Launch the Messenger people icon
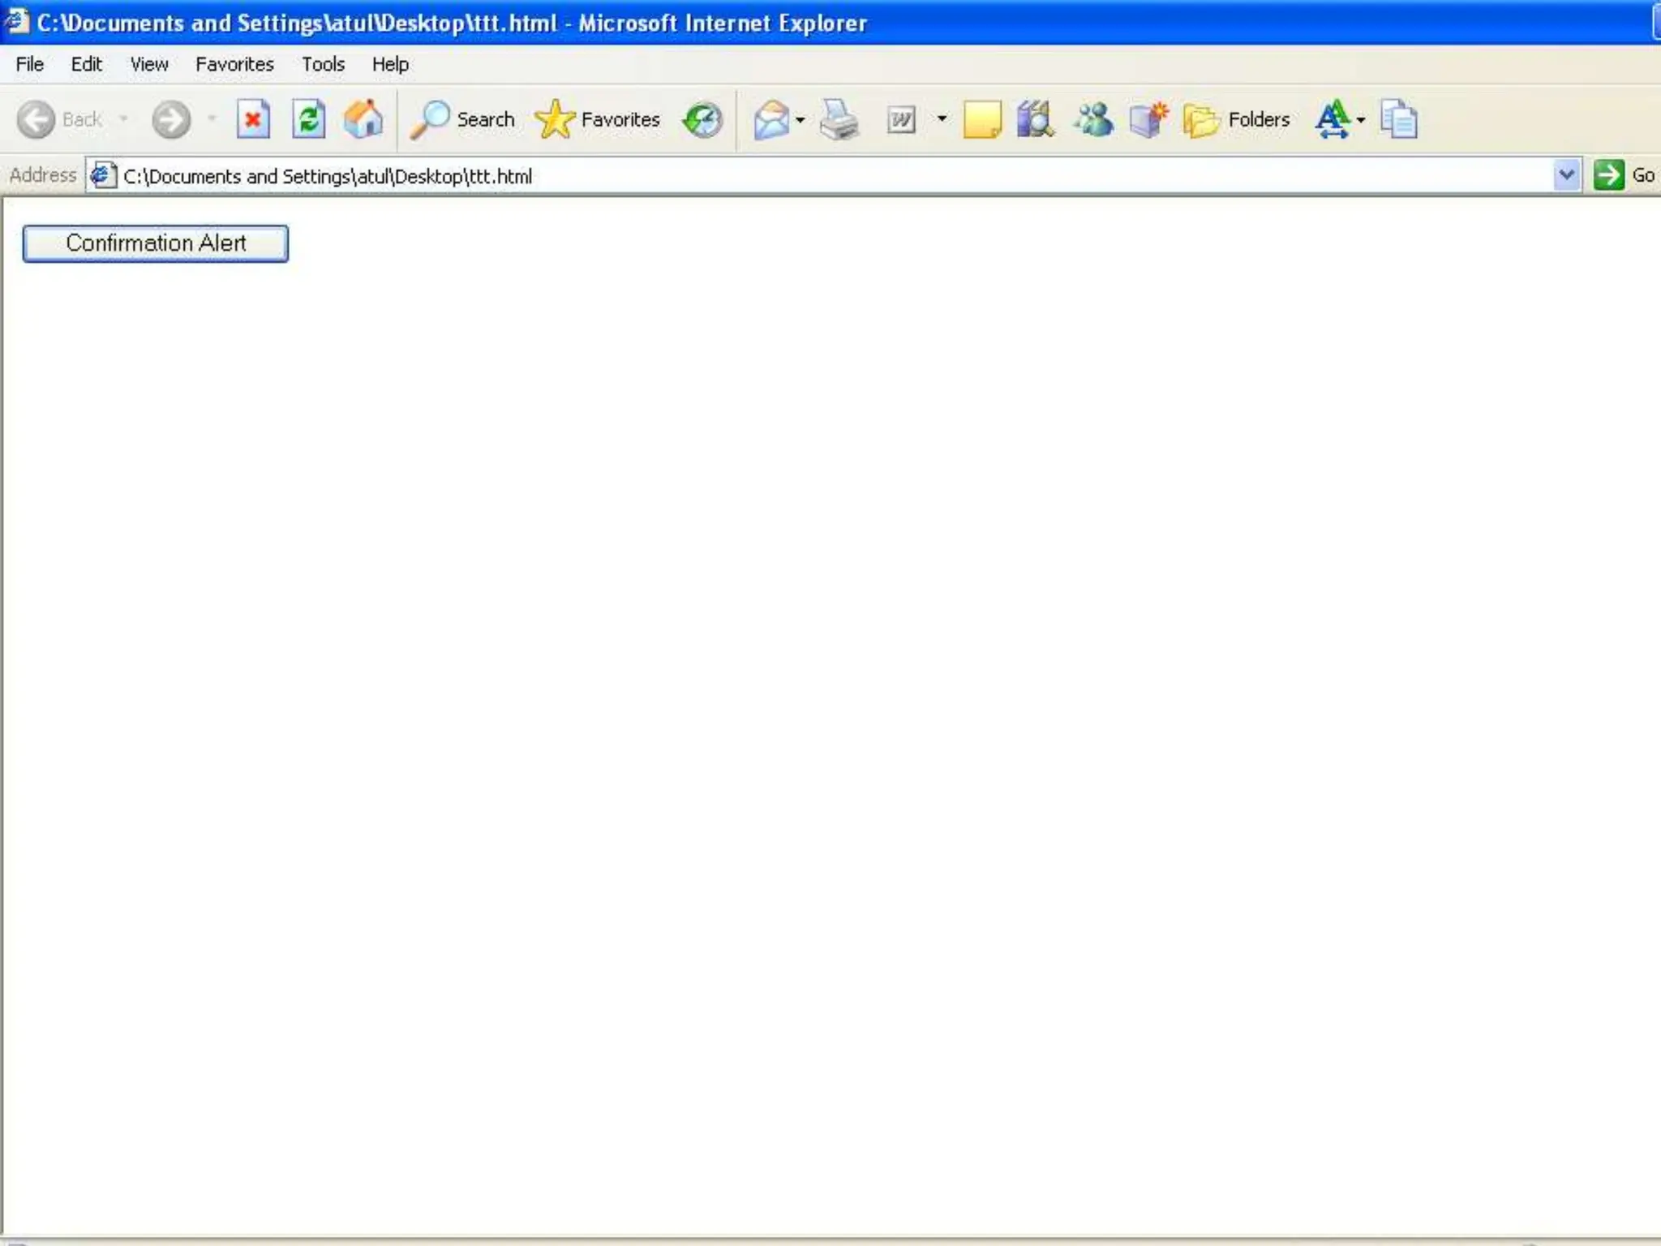 point(1092,120)
